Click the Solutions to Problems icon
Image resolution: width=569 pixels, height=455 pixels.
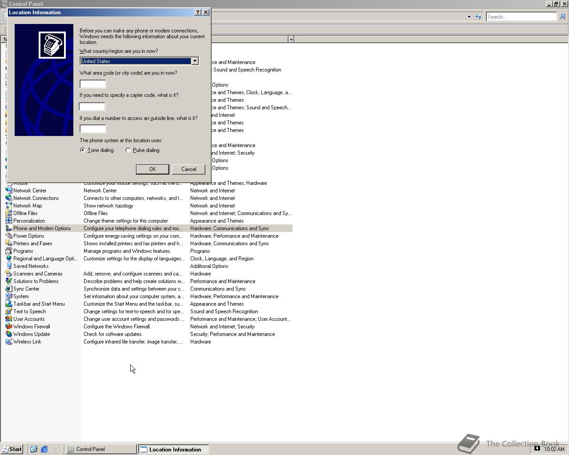coord(8,281)
